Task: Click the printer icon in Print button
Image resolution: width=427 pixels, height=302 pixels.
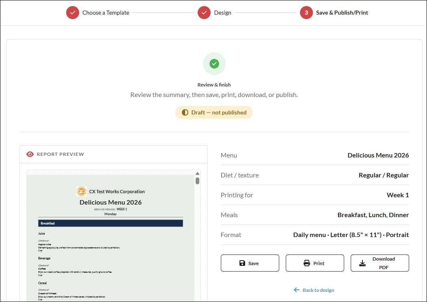Action: pos(306,263)
